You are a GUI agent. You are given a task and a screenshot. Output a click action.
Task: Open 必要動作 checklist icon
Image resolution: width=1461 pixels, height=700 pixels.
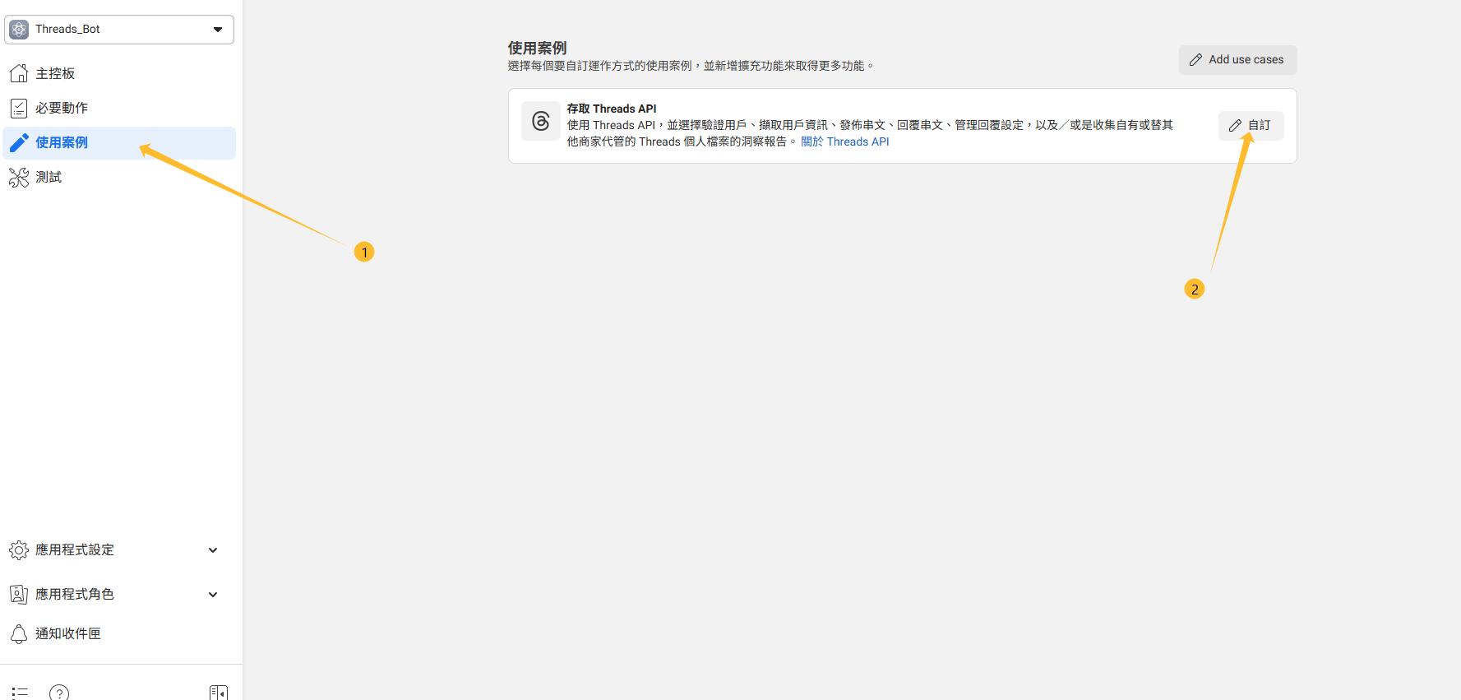(x=19, y=108)
